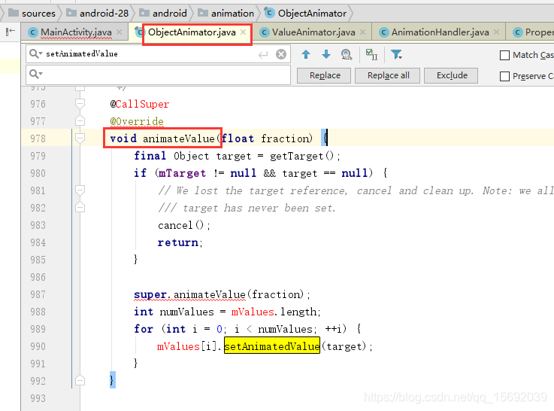This screenshot has height=411, width=554.
Task: Close the ValueAnimator.java tab
Action: (x=362, y=32)
